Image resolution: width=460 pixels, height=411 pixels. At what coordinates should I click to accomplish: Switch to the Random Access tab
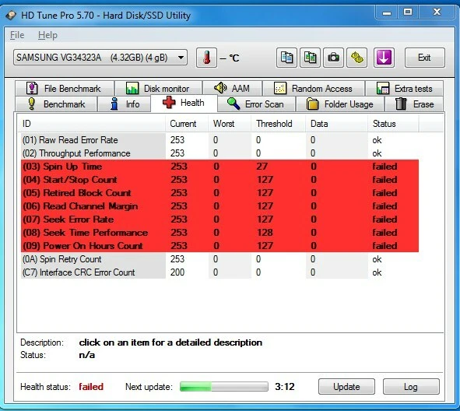click(x=314, y=88)
